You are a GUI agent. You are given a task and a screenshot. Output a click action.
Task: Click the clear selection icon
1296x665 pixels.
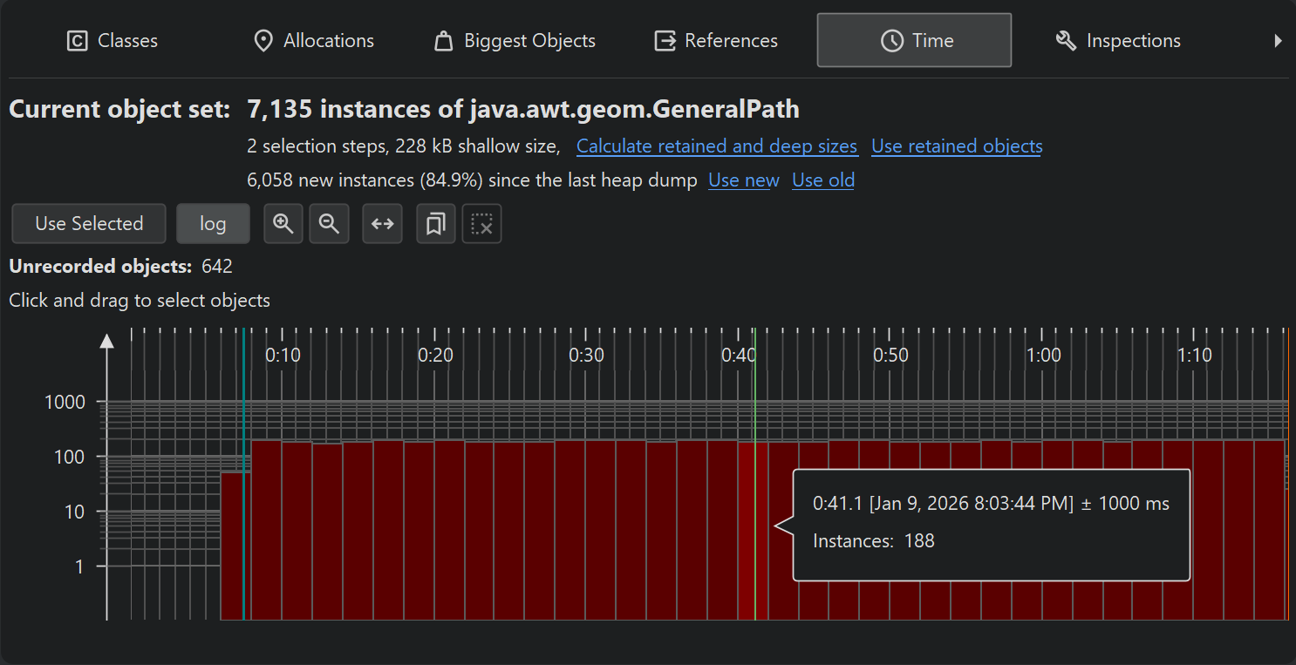[481, 224]
